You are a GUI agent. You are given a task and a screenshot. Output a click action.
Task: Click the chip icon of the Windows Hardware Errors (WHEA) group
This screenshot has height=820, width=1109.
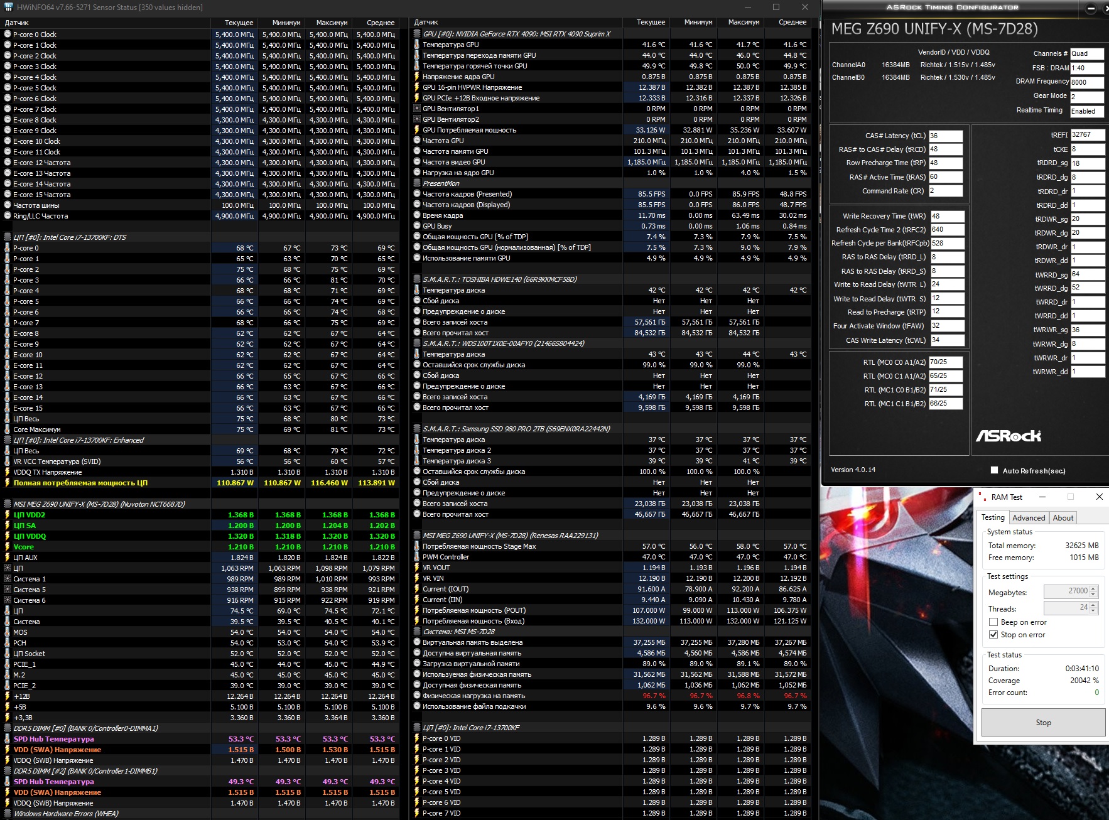[8, 814]
